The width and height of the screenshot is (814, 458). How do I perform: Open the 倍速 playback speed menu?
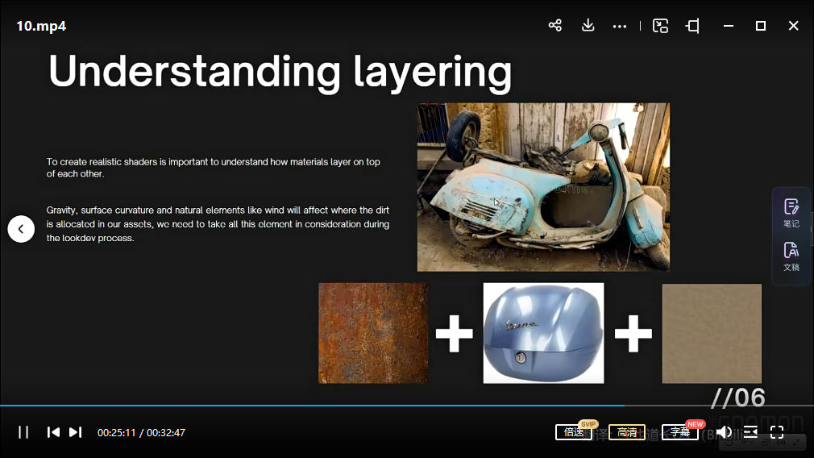[x=574, y=432]
